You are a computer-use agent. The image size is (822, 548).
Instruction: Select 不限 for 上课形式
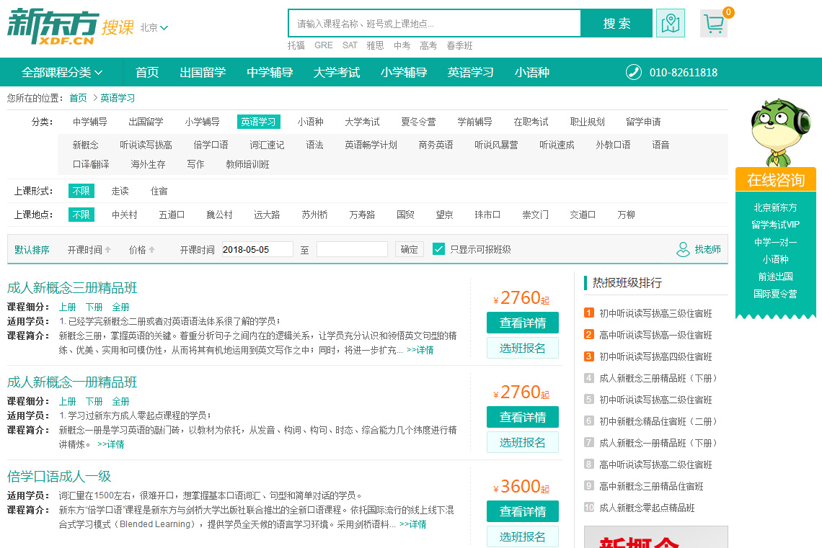pyautogui.click(x=81, y=191)
